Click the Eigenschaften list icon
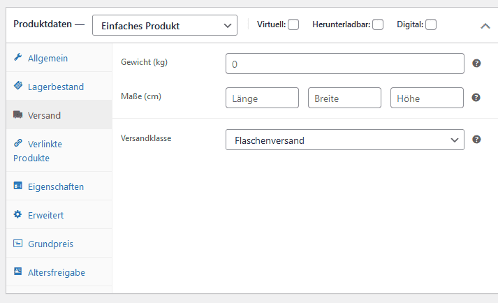Screen dimensions: 498x303 click(x=18, y=186)
